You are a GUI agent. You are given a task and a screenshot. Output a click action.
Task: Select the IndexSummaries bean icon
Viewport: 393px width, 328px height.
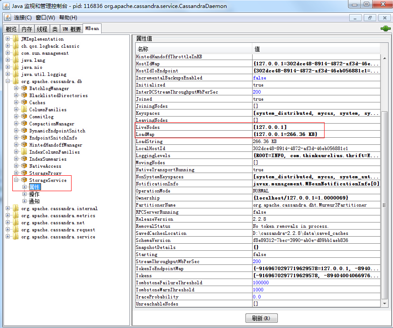coord(24,158)
